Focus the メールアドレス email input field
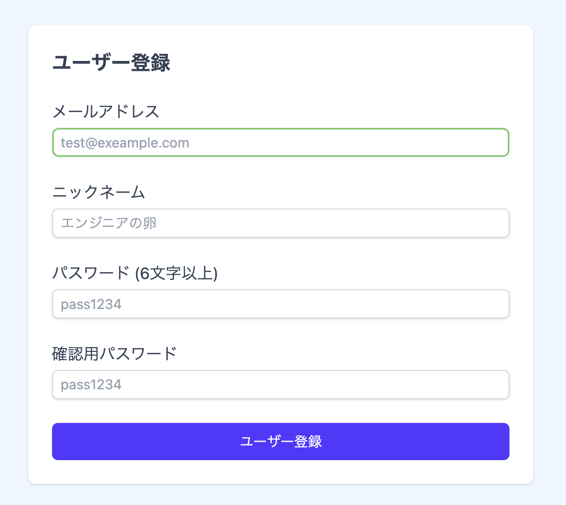 [x=280, y=143]
